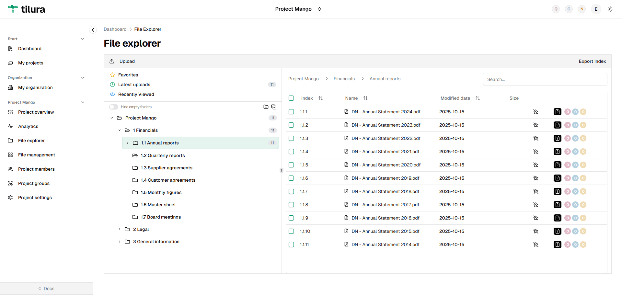Toggle Hide empty folders switch

[x=114, y=107]
